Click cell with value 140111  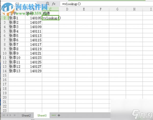[34, 31]
